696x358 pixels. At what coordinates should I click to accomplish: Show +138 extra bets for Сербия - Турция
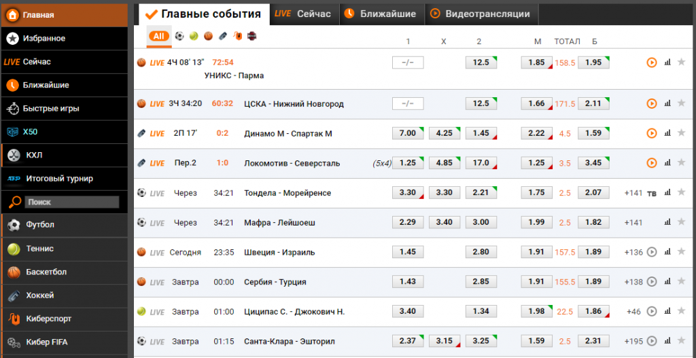click(633, 282)
